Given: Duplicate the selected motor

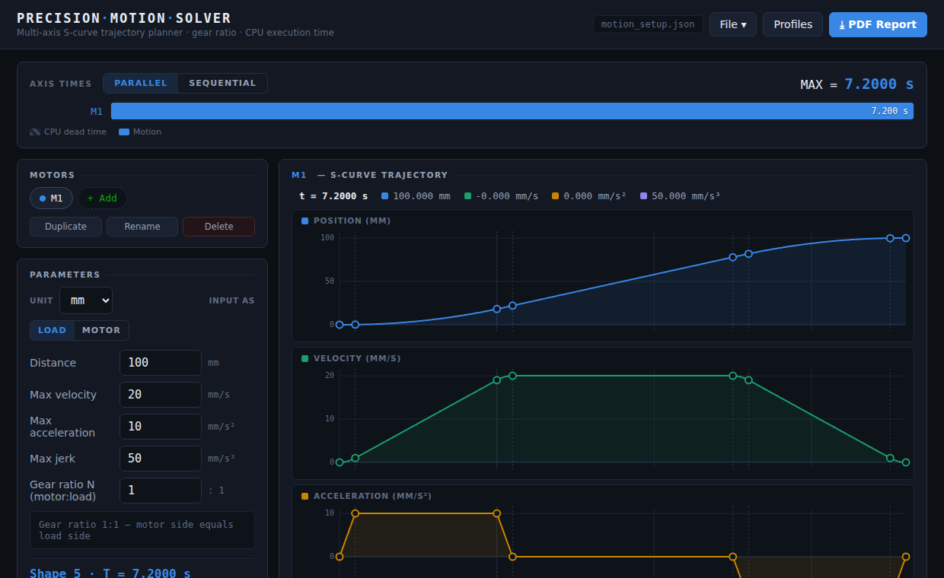Looking at the screenshot, I should tap(65, 227).
